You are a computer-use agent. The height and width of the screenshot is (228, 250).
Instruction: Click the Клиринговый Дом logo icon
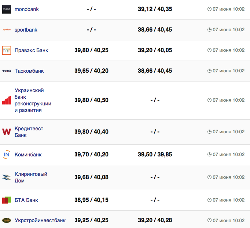tap(7, 177)
